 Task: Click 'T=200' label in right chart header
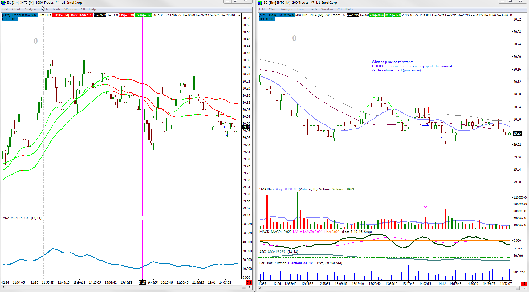point(364,15)
